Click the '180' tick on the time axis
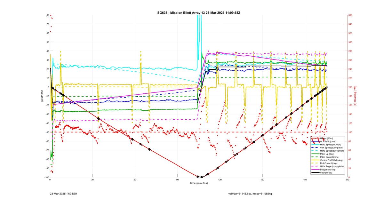Image resolution: width=384 pixels, height=199 pixels. pyautogui.click(x=305, y=180)
